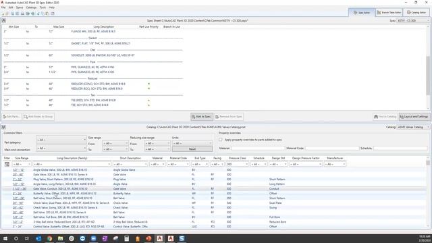Switch to the Branch Table Editor tab
The height and width of the screenshot is (243, 432).
tap(389, 12)
